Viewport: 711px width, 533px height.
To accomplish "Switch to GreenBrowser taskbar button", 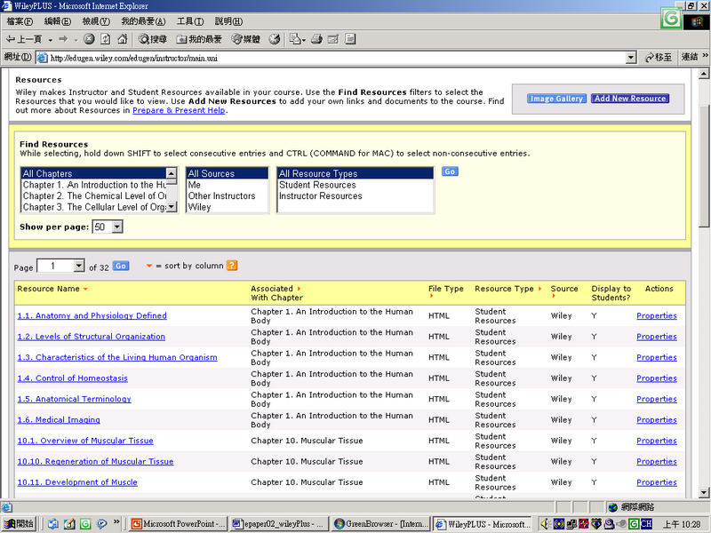I will click(x=380, y=524).
